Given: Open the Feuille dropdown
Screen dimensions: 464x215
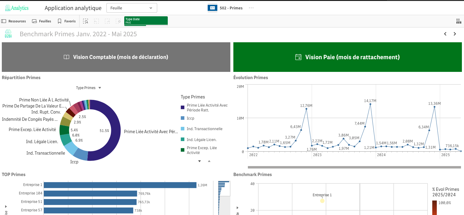Looking at the screenshot, I should point(131,8).
